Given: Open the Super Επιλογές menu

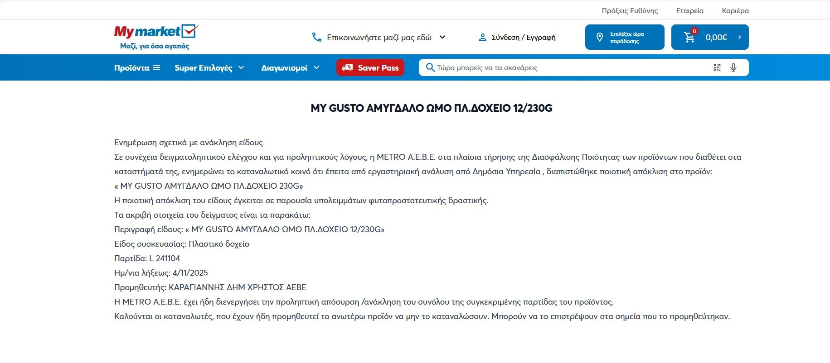Looking at the screenshot, I should (x=209, y=67).
